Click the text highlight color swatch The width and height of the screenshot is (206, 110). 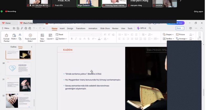click(x=105, y=39)
